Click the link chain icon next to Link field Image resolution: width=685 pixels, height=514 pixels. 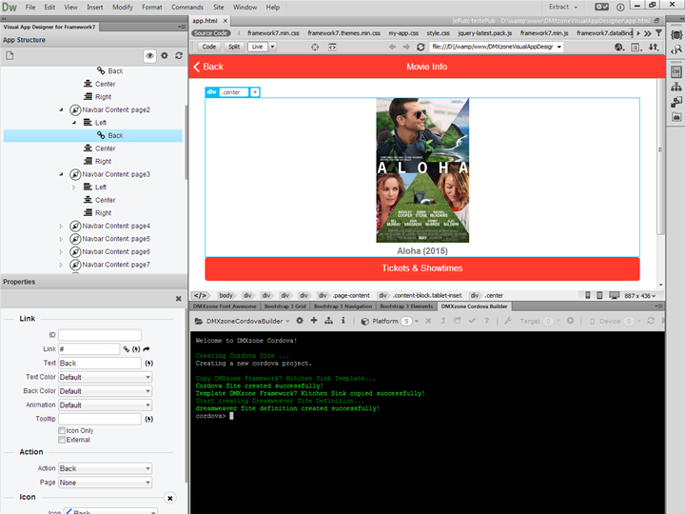coord(127,348)
